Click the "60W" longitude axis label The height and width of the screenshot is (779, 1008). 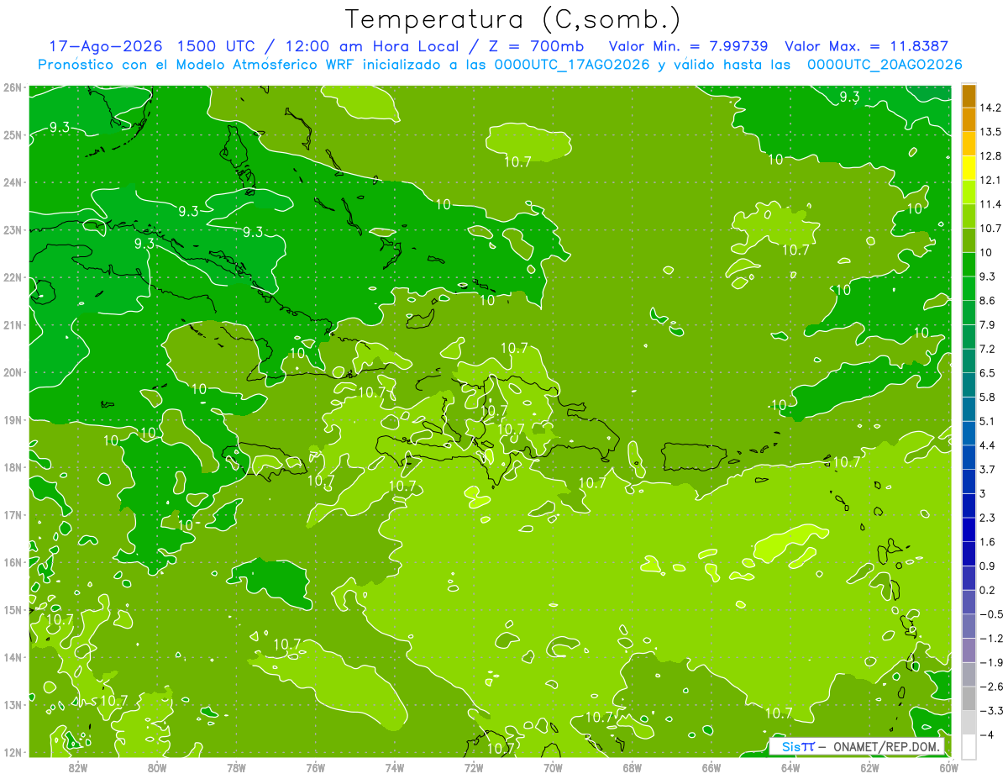[x=949, y=767]
